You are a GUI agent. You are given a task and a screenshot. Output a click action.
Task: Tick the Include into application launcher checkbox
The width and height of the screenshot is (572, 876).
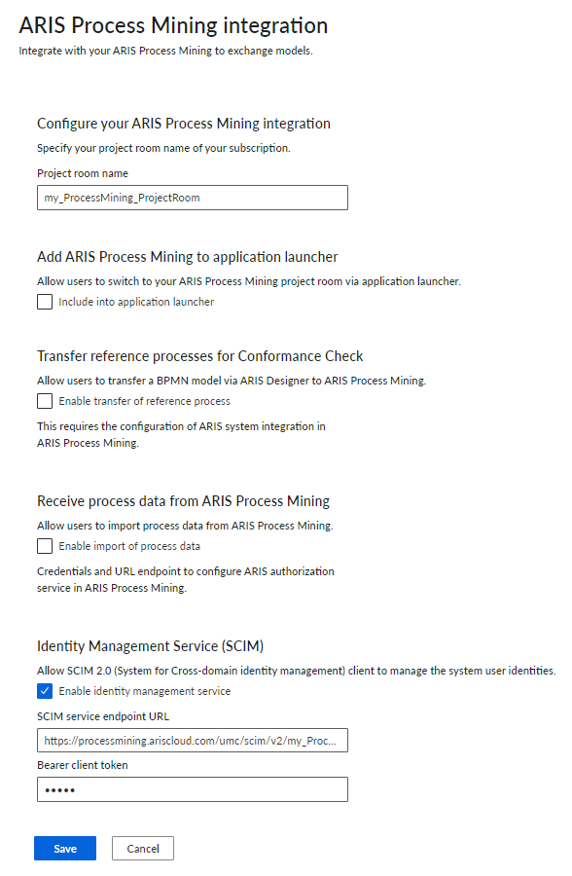45,302
